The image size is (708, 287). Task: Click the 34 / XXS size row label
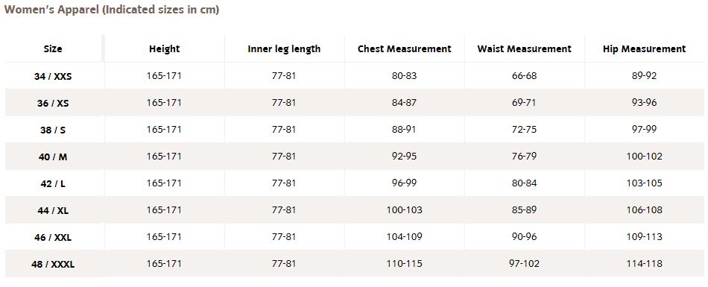point(53,76)
